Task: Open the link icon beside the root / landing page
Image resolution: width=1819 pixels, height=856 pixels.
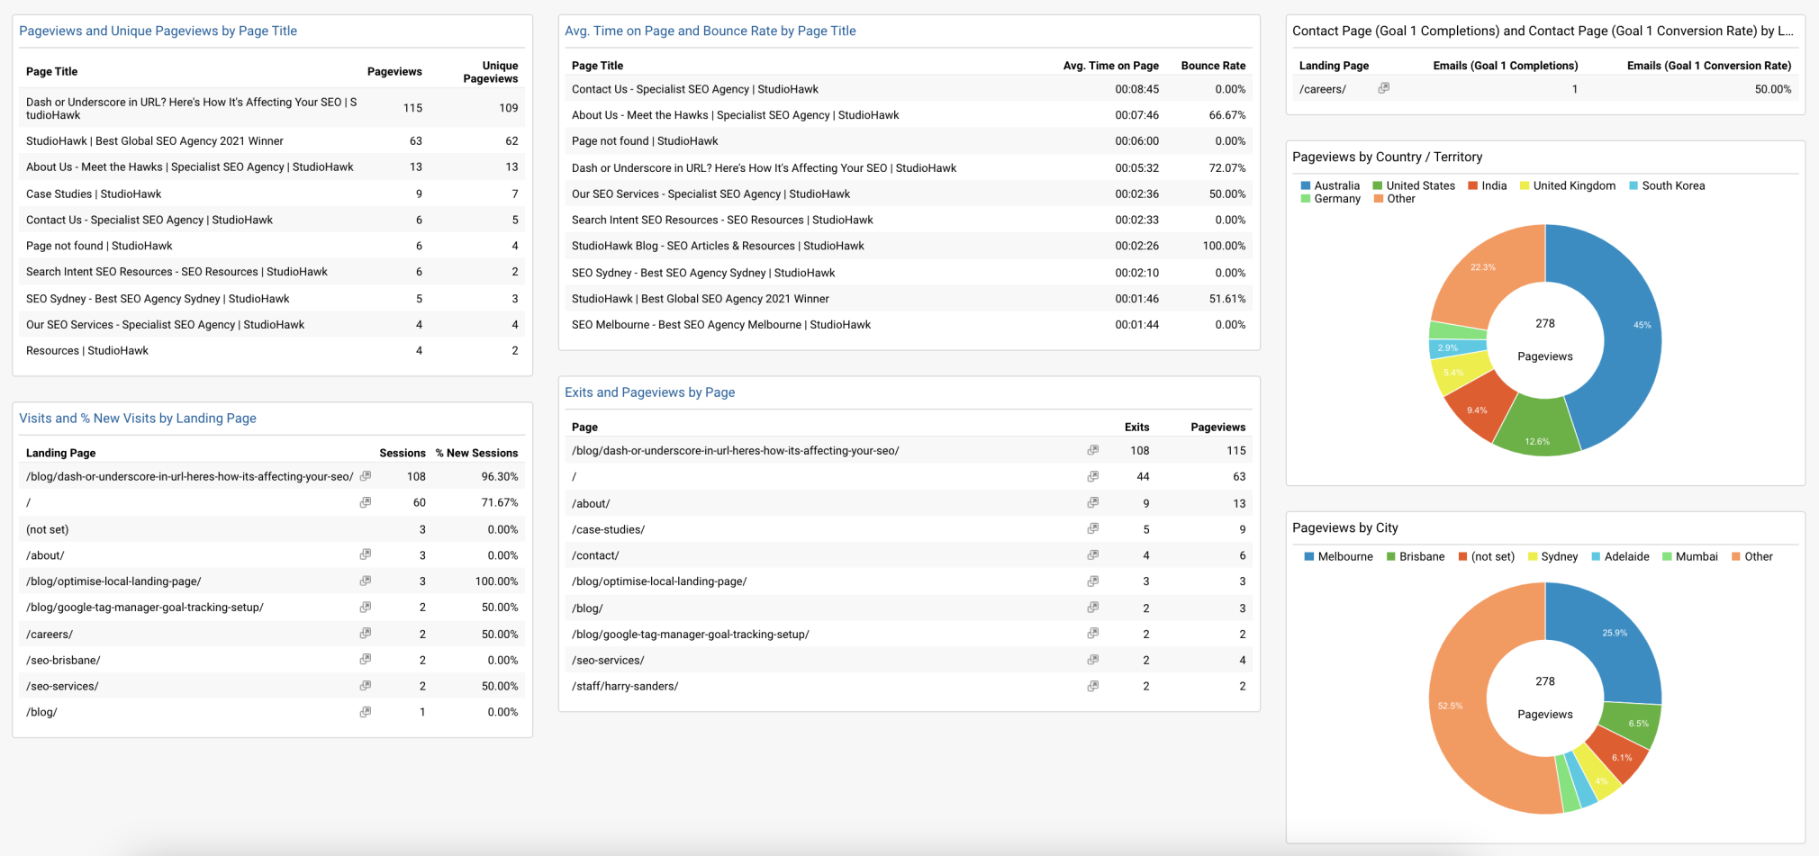Action: [x=365, y=502]
